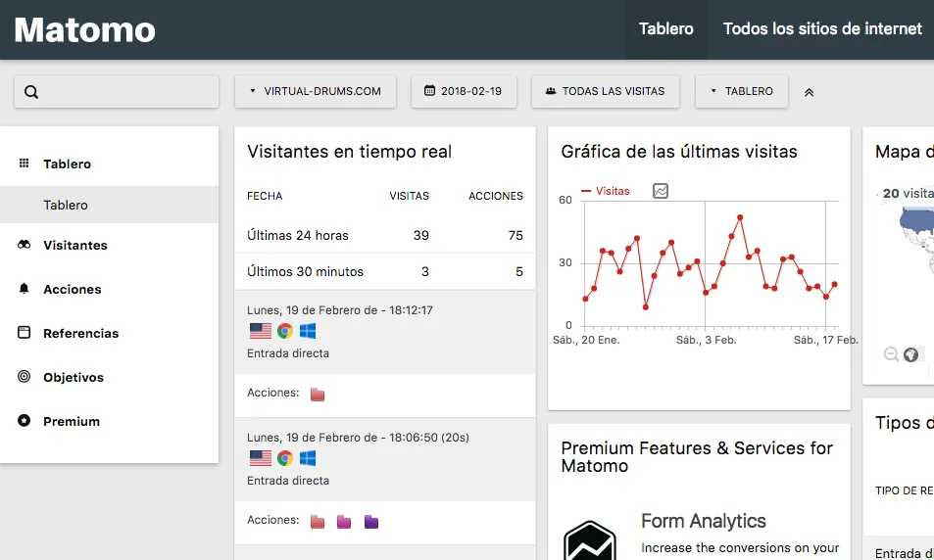The width and height of the screenshot is (934, 560).
Task: Open the Todas las visitas segment selector
Action: (x=606, y=92)
